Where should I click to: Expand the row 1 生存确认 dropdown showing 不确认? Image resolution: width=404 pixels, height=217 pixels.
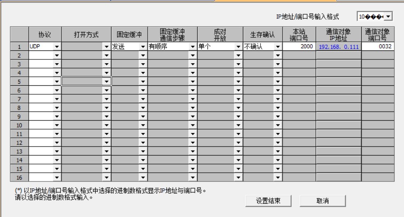278,47
